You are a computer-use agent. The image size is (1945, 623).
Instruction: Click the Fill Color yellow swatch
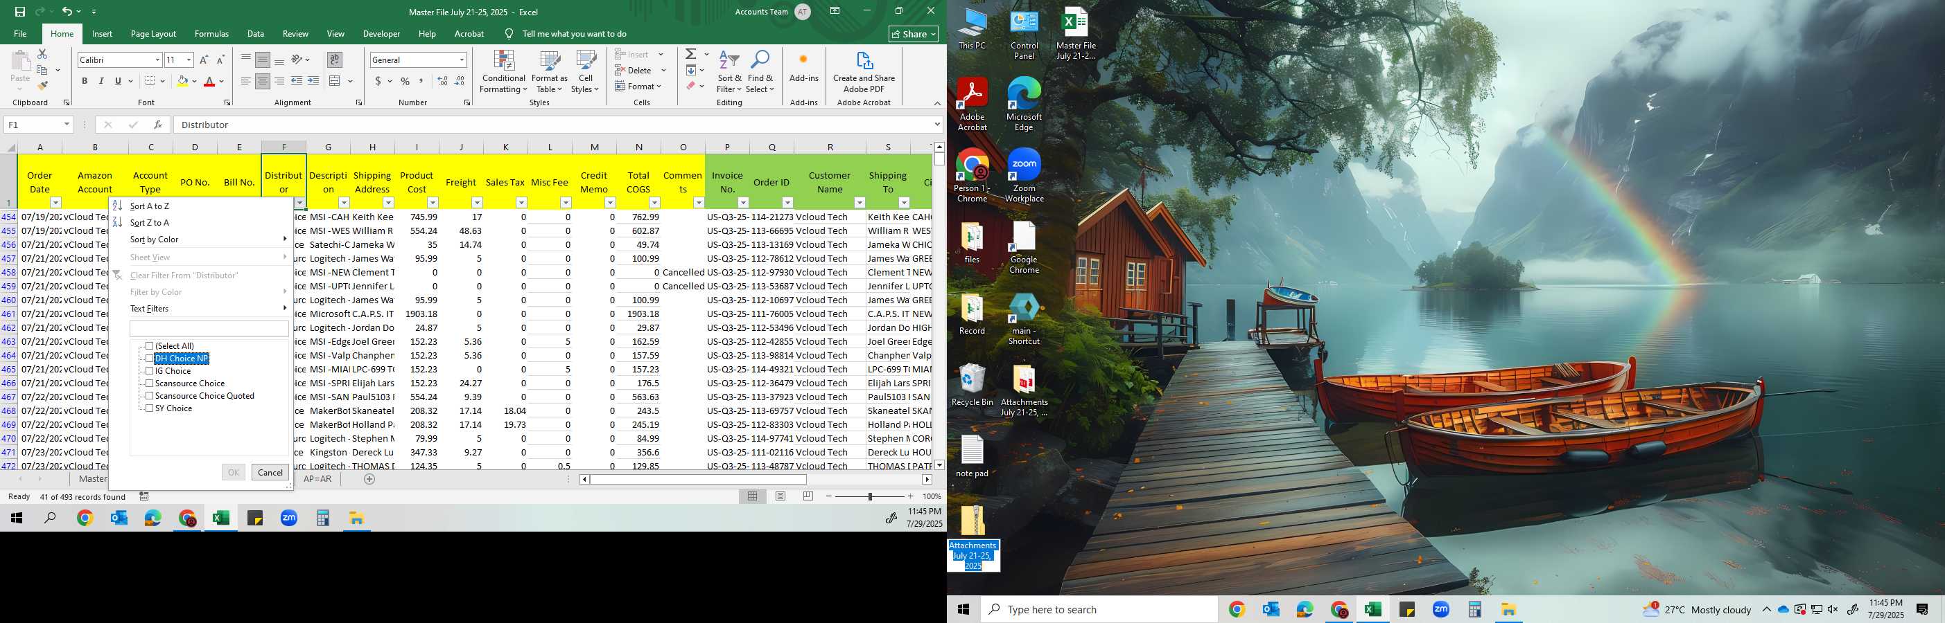(x=182, y=82)
